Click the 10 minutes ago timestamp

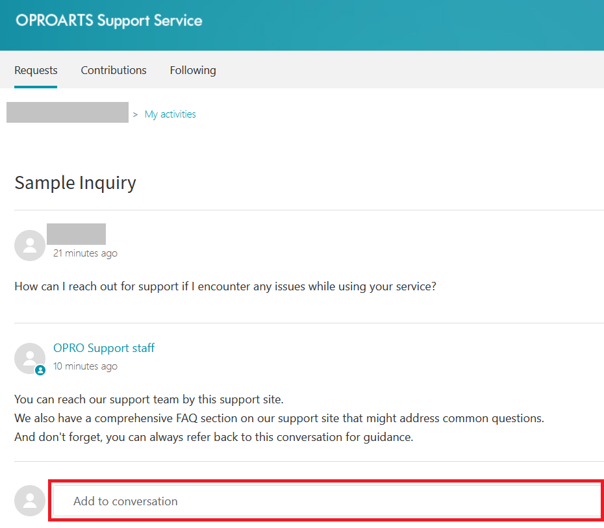pyautogui.click(x=85, y=366)
